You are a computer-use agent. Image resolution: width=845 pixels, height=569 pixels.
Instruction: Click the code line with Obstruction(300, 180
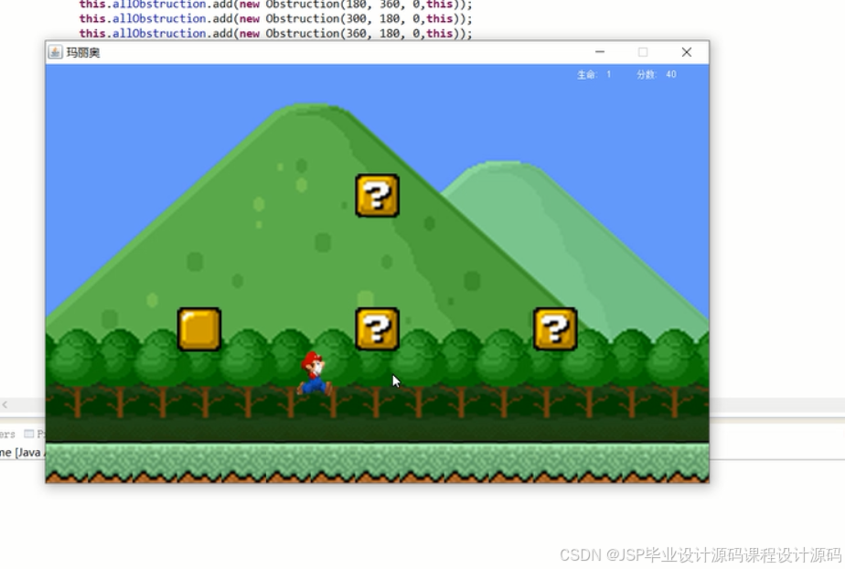(x=275, y=19)
